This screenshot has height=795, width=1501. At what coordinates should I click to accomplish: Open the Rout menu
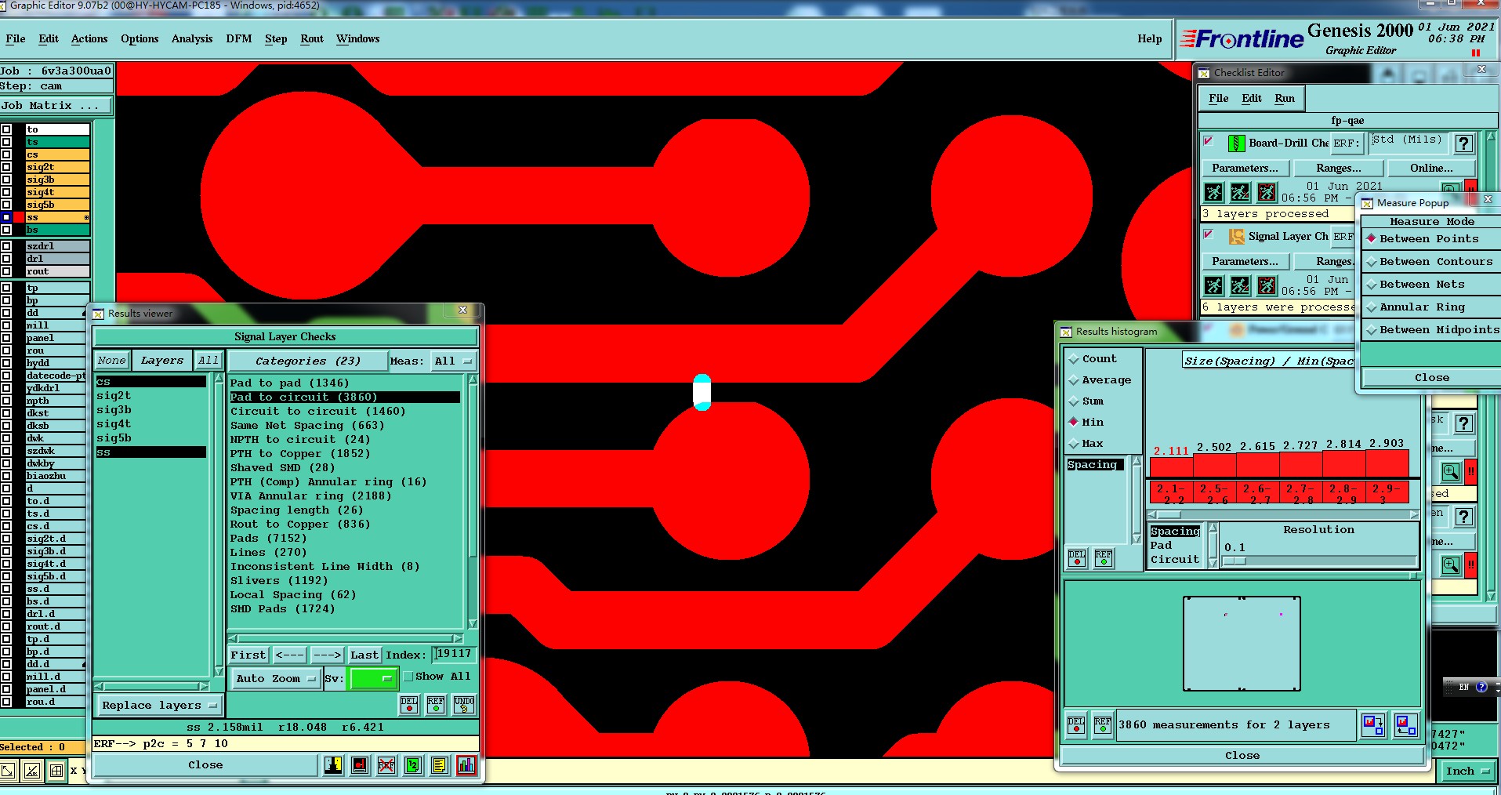click(312, 38)
